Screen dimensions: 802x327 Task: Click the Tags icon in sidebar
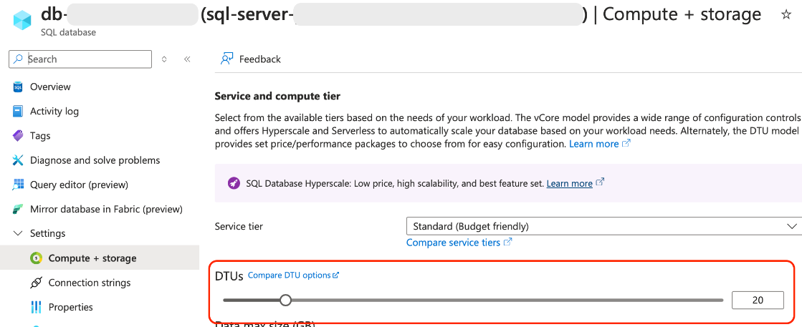click(18, 136)
